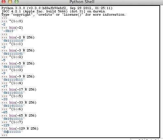163x140 pixels.
Task: Place cursor in the ~(1<<0) command line
Action: coord(16,21)
